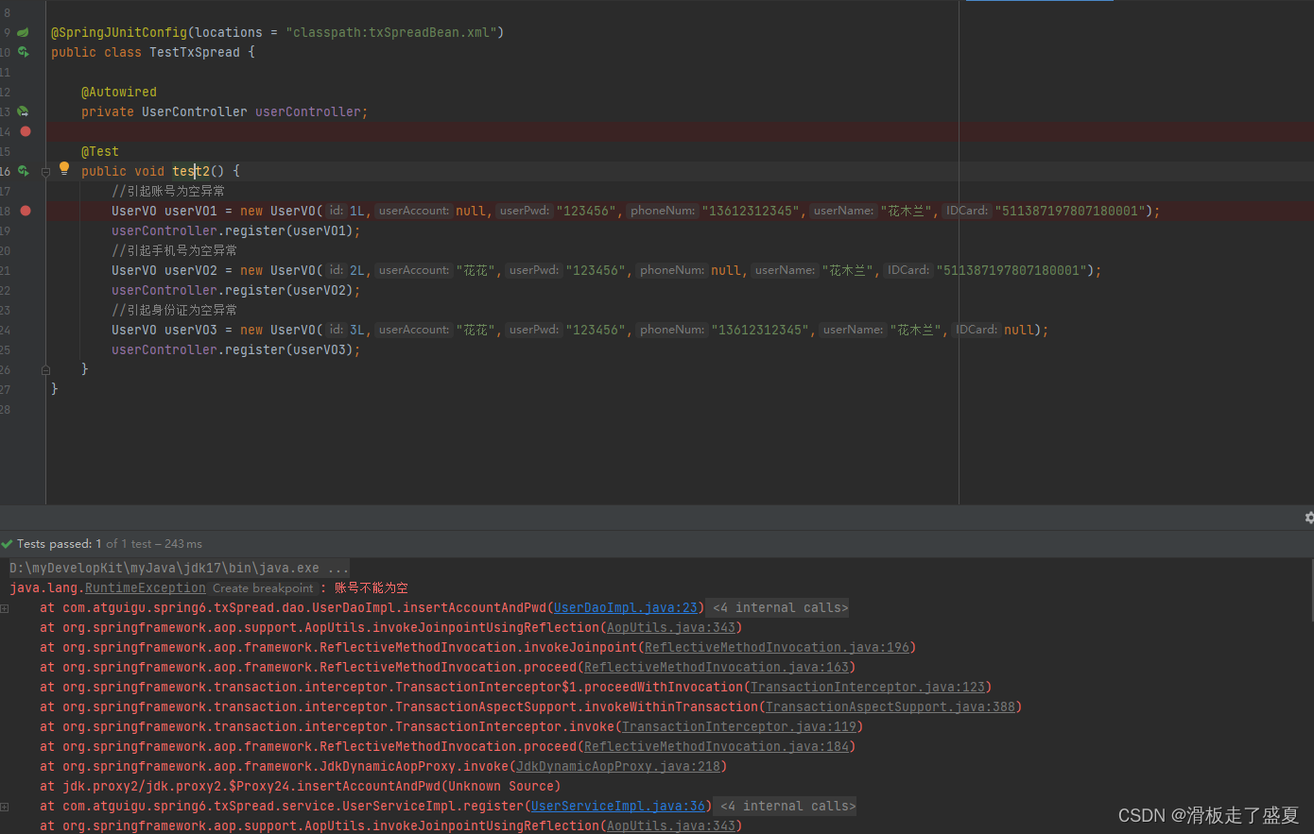Click the Spring bean leaf icon on line 9
This screenshot has height=834, width=1314.
tap(23, 32)
